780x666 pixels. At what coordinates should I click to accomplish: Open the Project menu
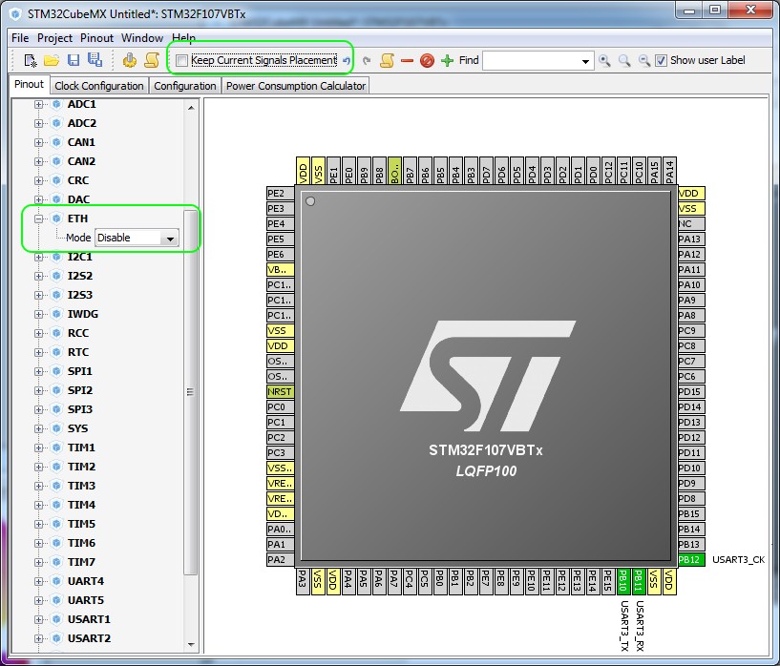pos(54,38)
